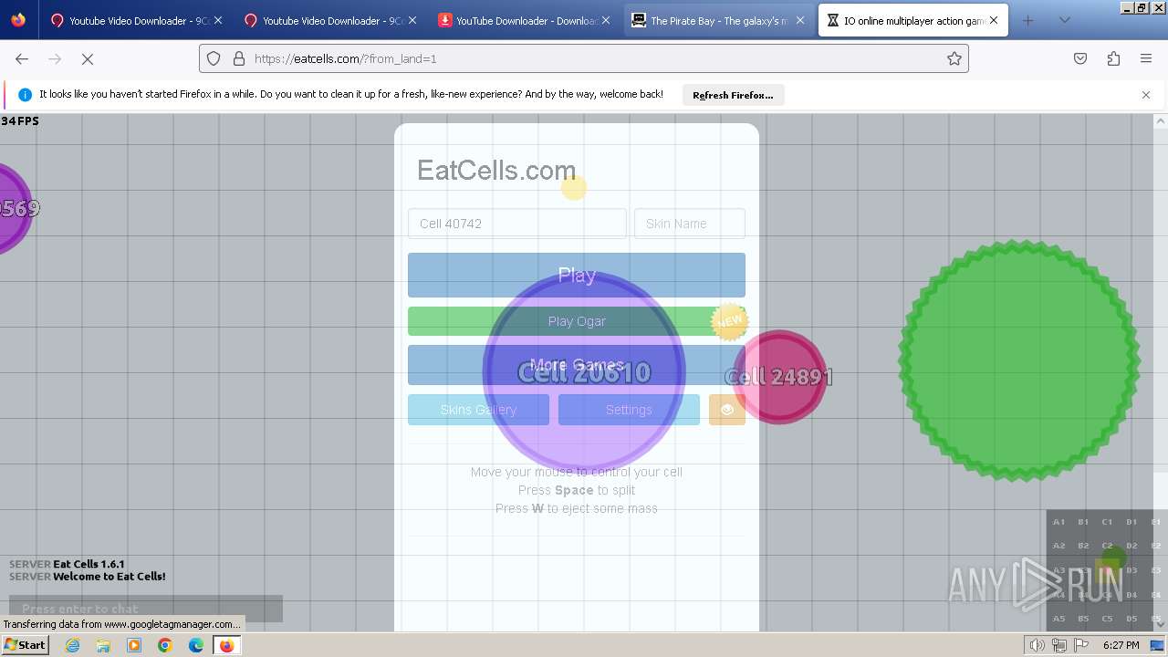Open the YouTube Downloader - Download tab
The image size is (1168, 657).
(524, 20)
